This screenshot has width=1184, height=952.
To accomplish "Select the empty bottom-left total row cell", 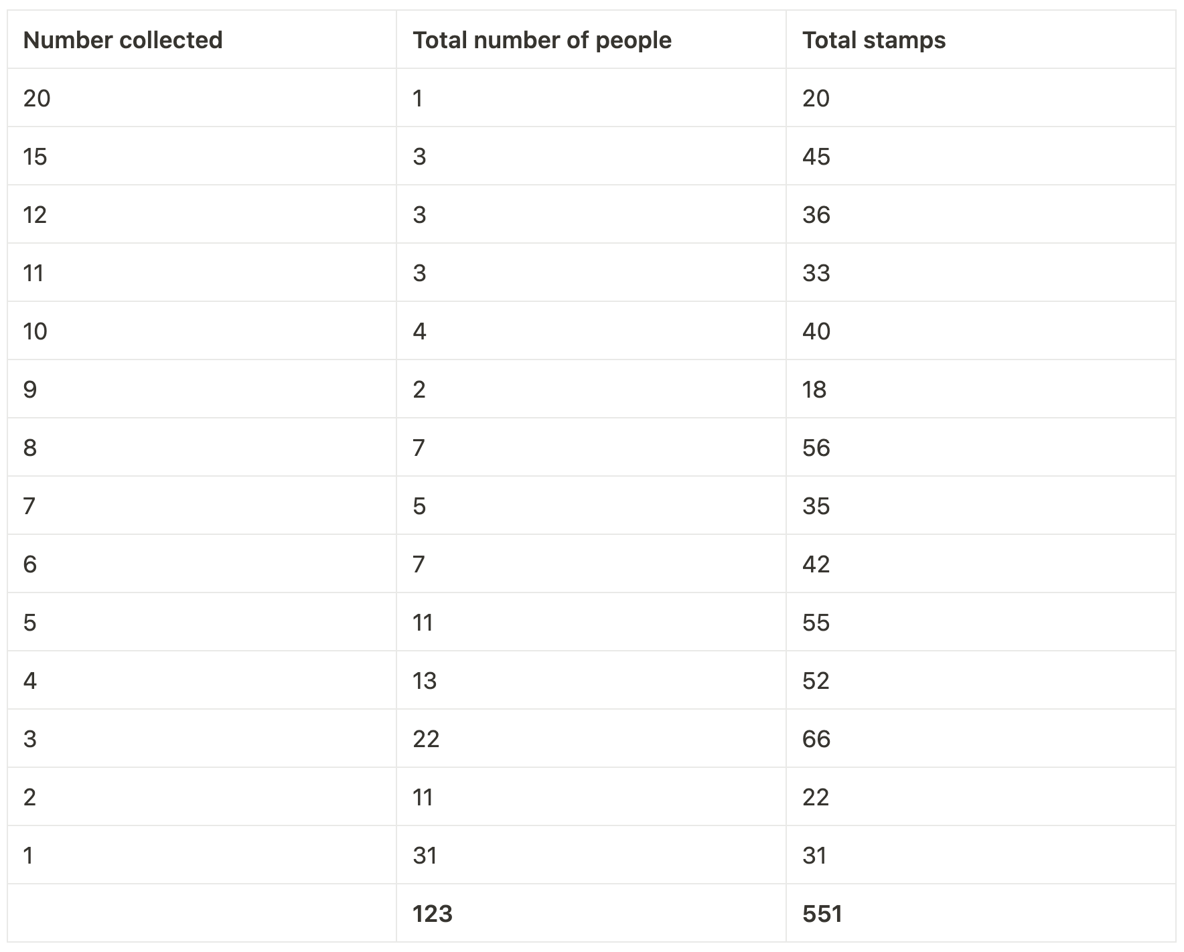I will [201, 914].
